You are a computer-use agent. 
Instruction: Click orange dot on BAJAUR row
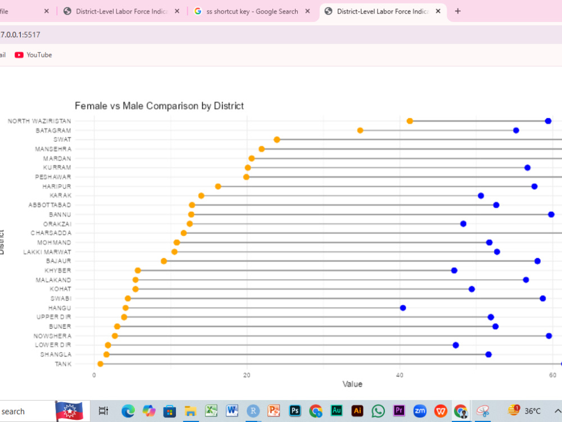(164, 261)
